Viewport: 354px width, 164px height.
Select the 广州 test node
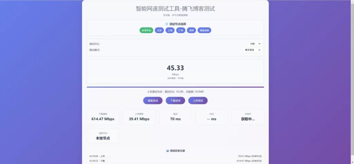(x=180, y=30)
